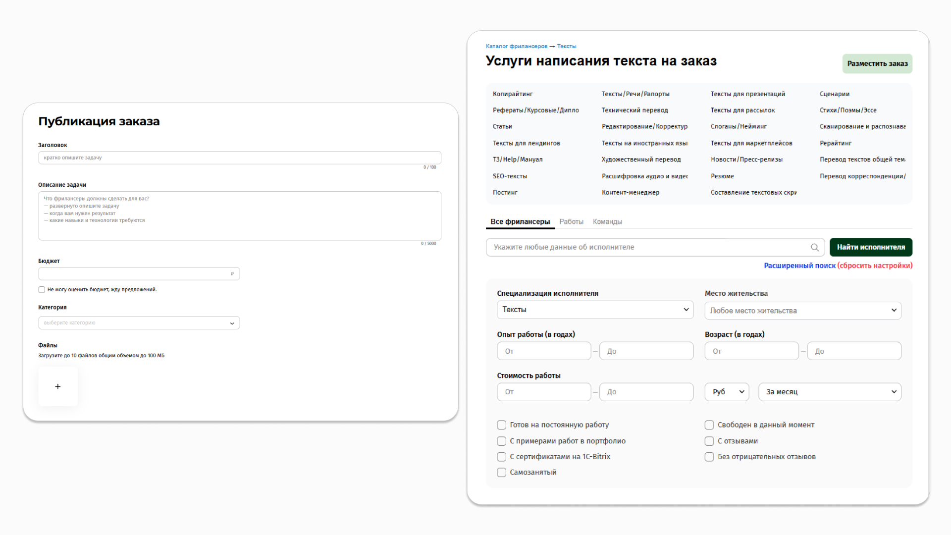Toggle 'С отзывами' checkbox
This screenshot has width=951, height=535.
click(709, 441)
